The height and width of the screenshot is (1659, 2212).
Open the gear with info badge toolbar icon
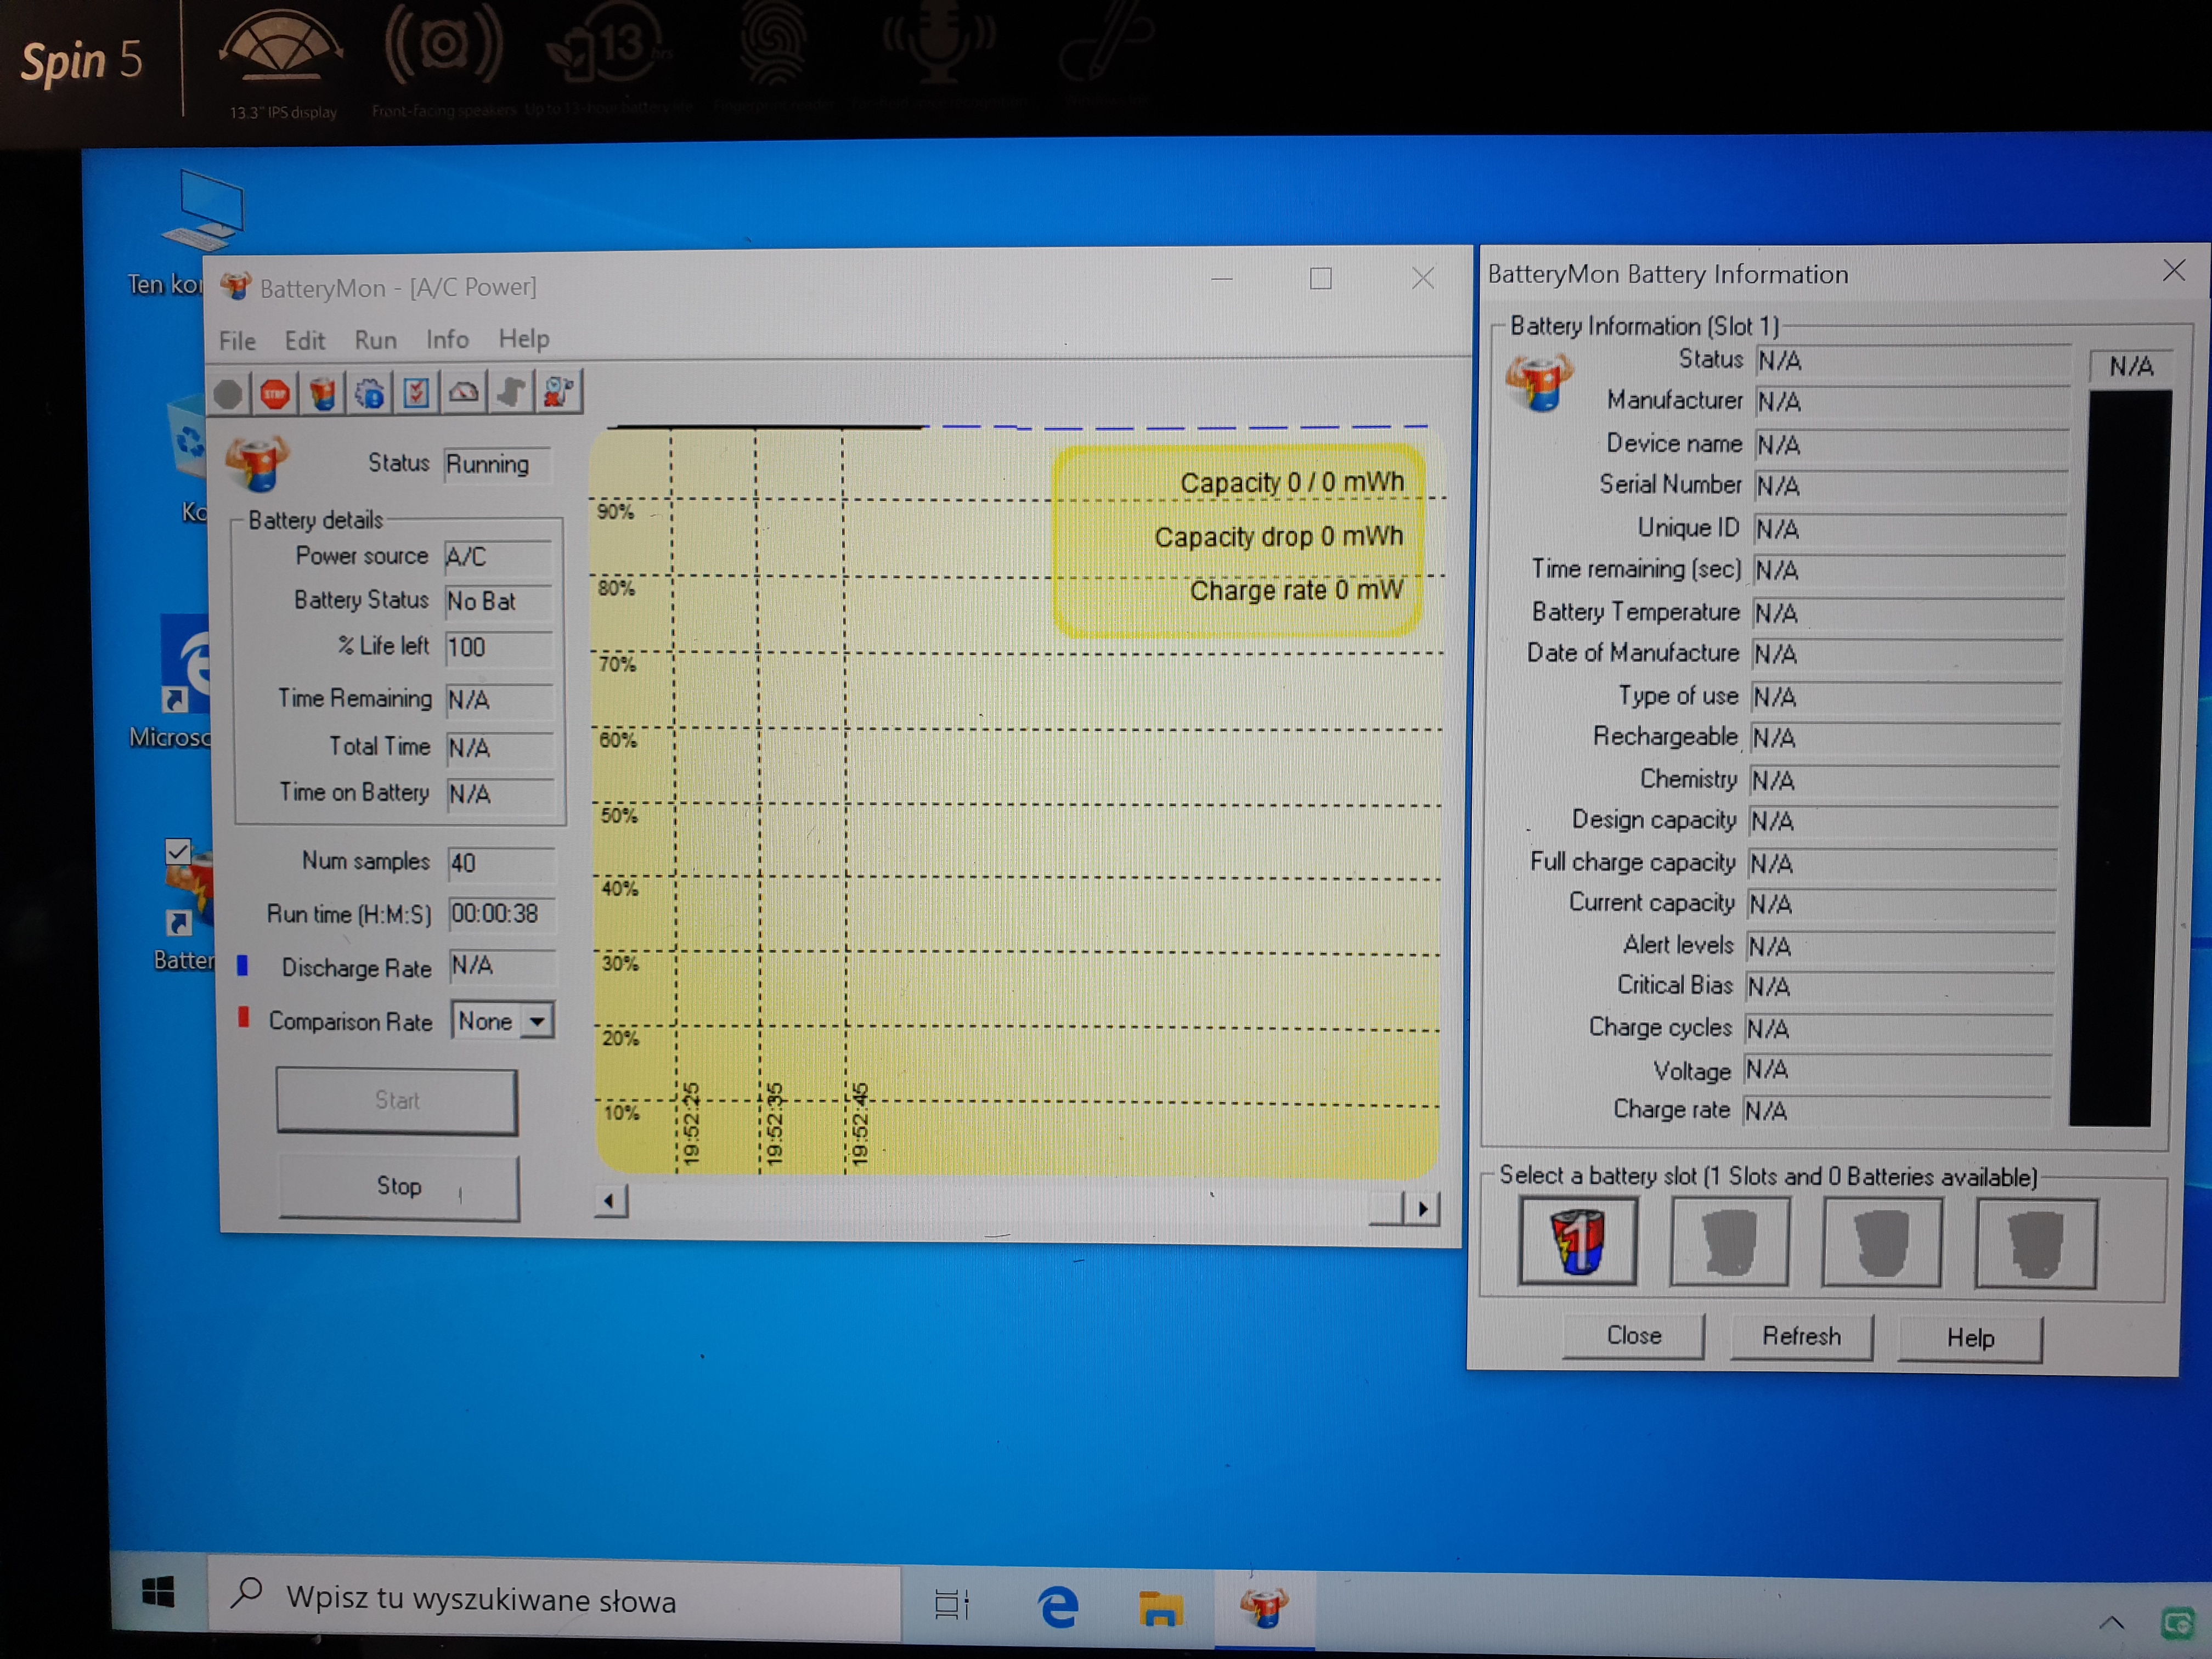click(x=369, y=393)
